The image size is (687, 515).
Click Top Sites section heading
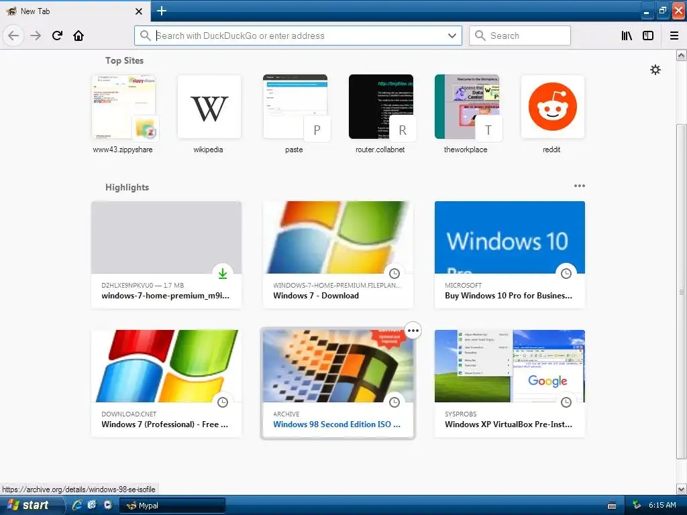(124, 60)
